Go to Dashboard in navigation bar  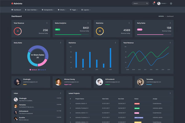click(x=16, y=10)
